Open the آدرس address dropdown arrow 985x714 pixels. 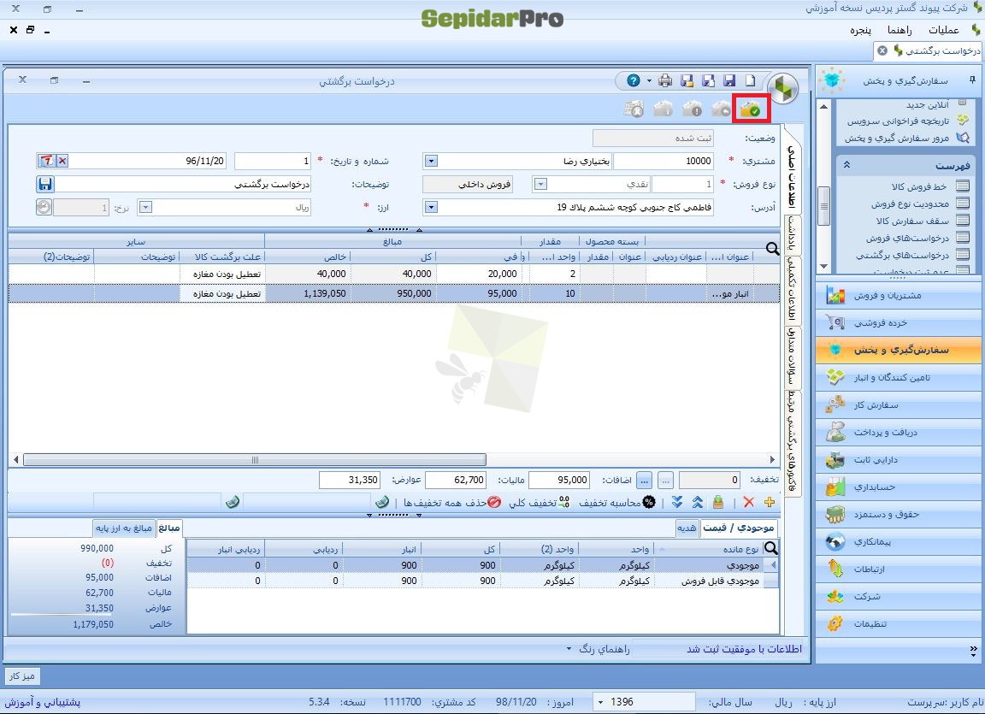430,207
